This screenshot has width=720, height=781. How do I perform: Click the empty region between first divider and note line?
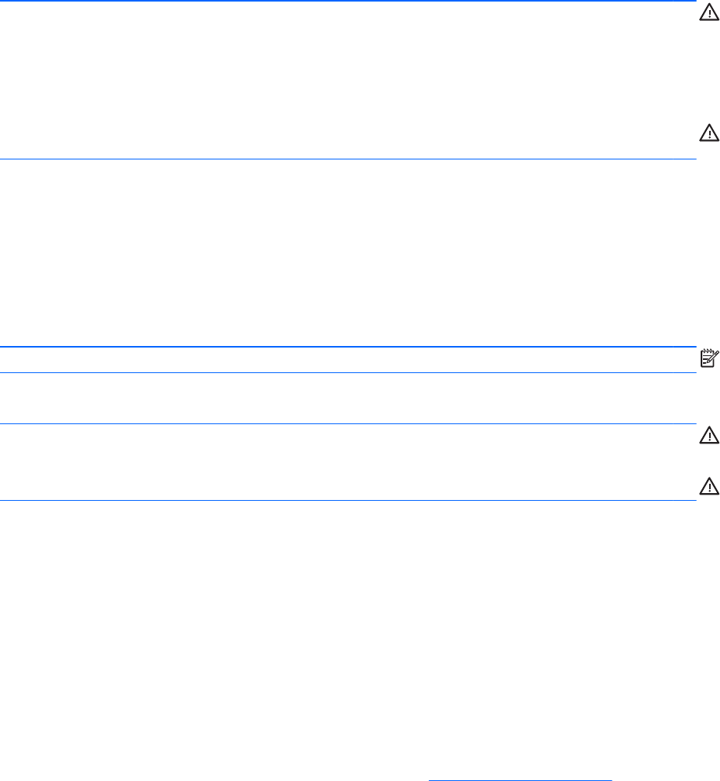pyautogui.click(x=348, y=252)
